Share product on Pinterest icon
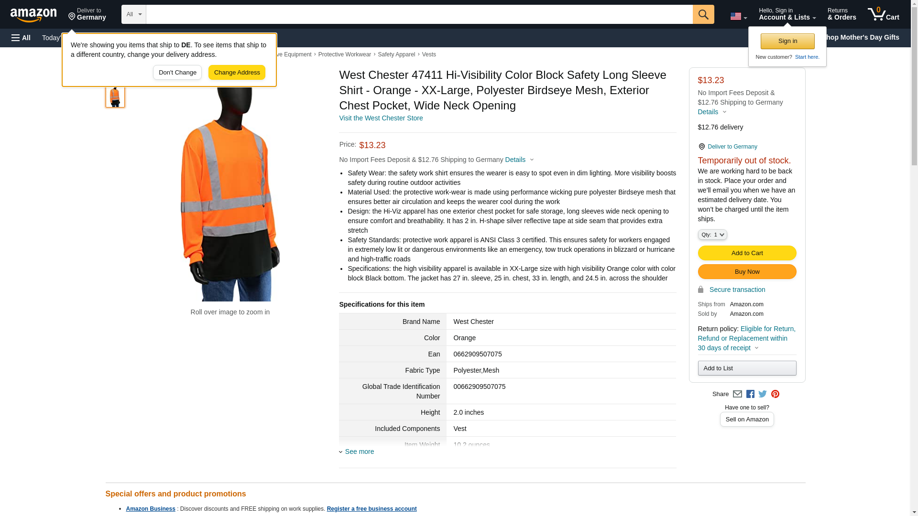Viewport: 918px width, 516px height. (775, 394)
